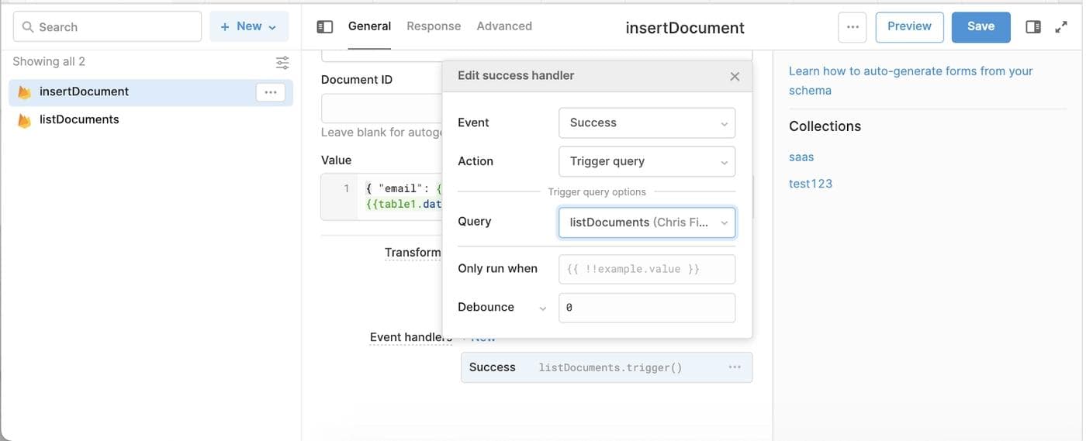Open the New query dropdown button
The width and height of the screenshot is (1086, 441).
248,26
